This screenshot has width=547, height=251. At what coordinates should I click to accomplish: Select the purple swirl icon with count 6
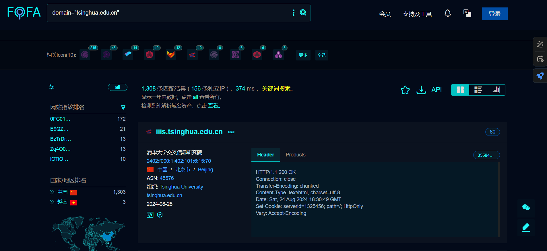point(236,54)
